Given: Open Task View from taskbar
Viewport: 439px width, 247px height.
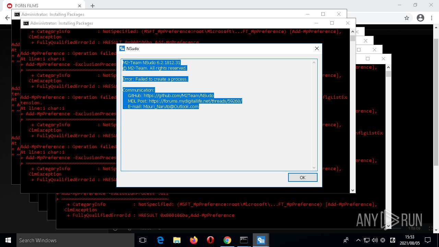Looking at the screenshot, I should click(143, 240).
